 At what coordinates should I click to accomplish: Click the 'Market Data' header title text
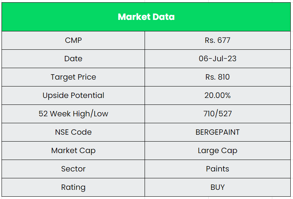pyautogui.click(x=146, y=17)
